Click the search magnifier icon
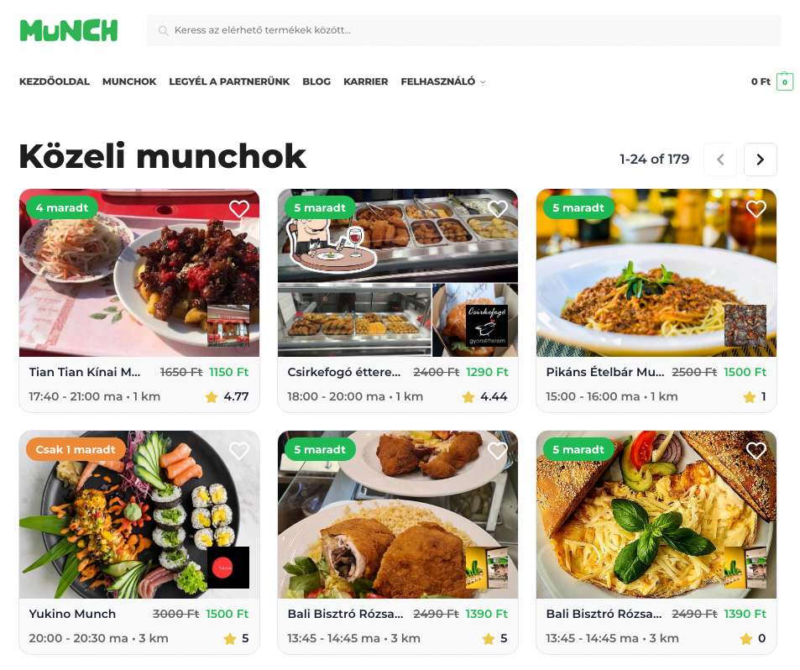 [163, 30]
